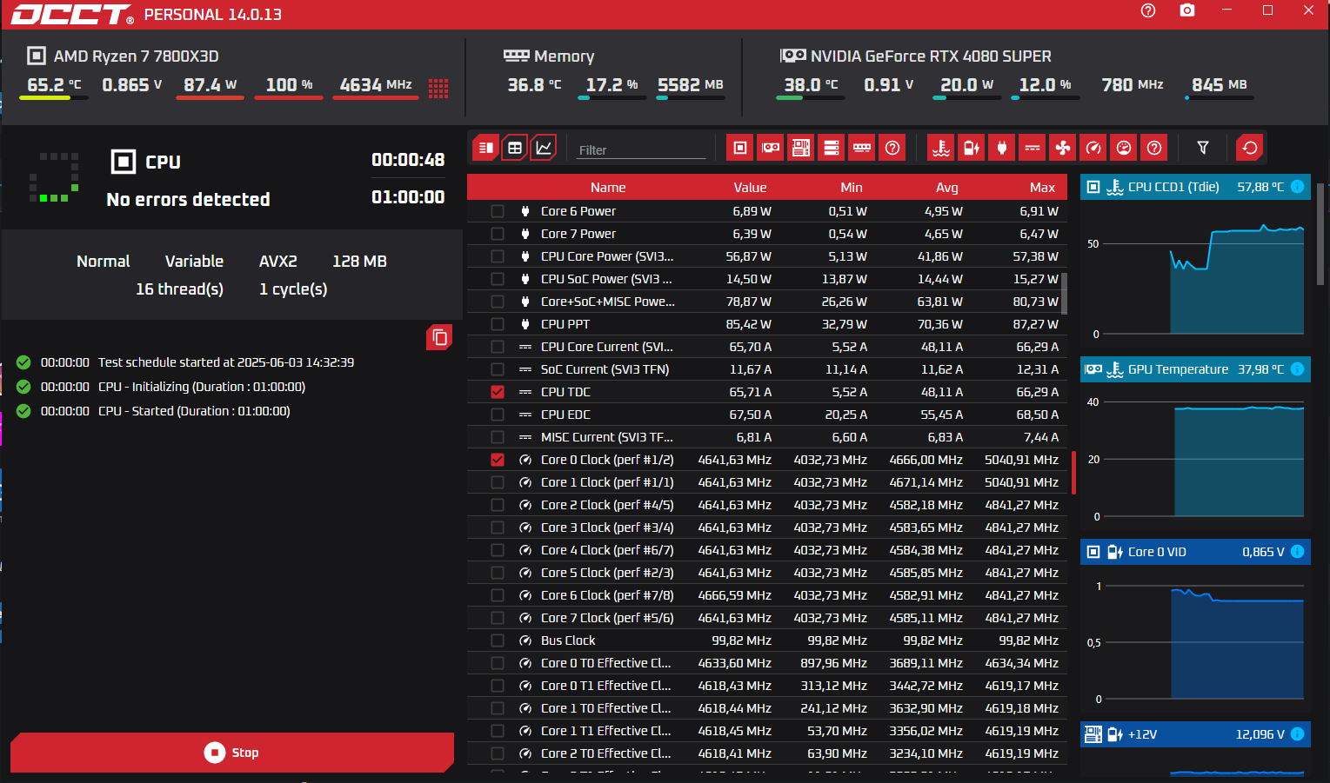This screenshot has height=783, width=1330.
Task: Uncheck the Core 0 Clock checkbox
Action: pyautogui.click(x=498, y=460)
